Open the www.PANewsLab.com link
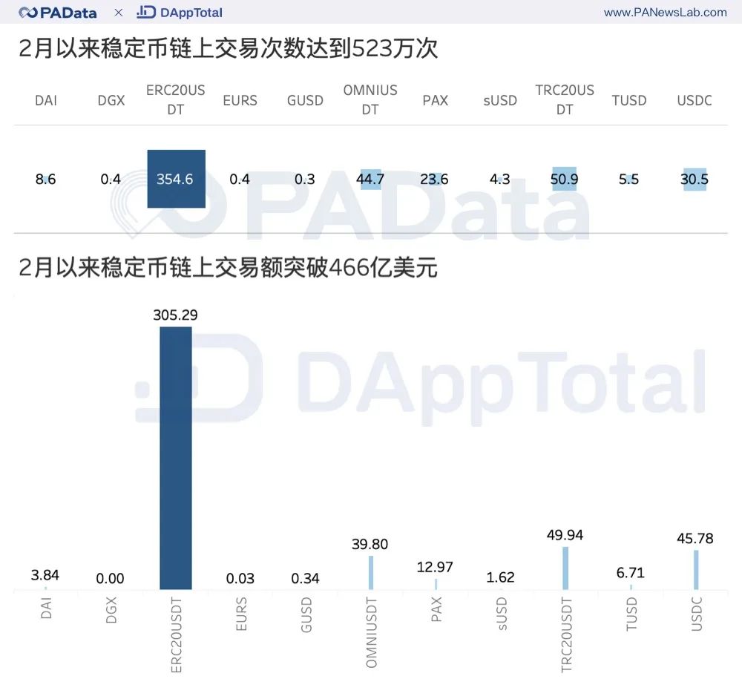Image resolution: width=742 pixels, height=679 pixels. [665, 13]
